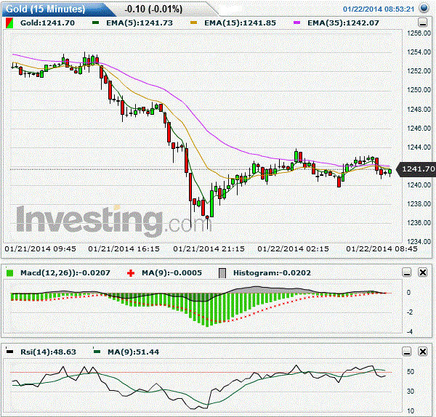Image resolution: width=436 pixels, height=417 pixels.
Task: Click the EMA(15) orange legend swatch
Action: click(x=193, y=23)
